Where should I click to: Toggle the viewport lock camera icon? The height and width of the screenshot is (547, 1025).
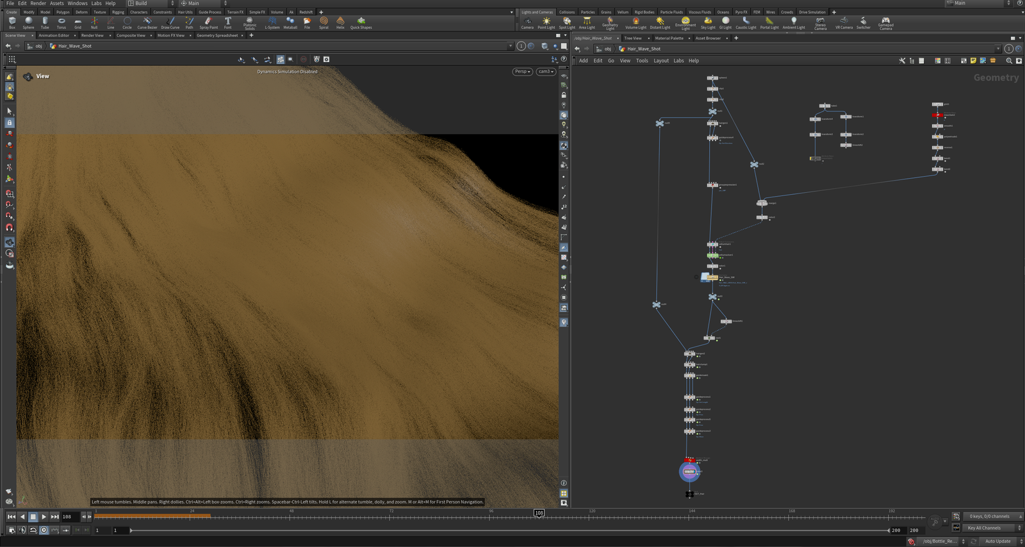tap(564, 95)
